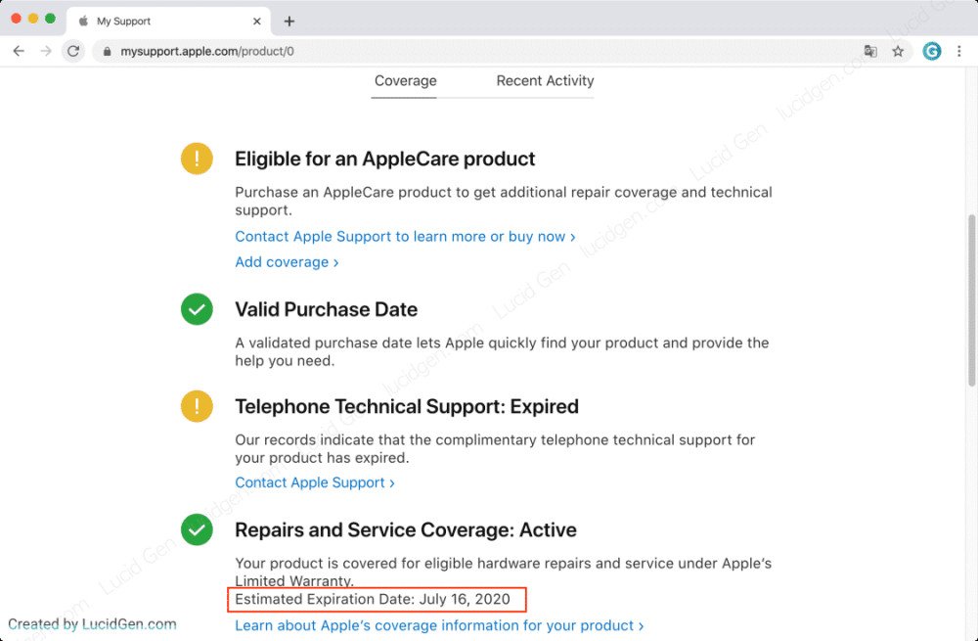Image resolution: width=978 pixels, height=641 pixels.
Task: Open Contact Apple Support to learn more link
Action: tap(405, 237)
